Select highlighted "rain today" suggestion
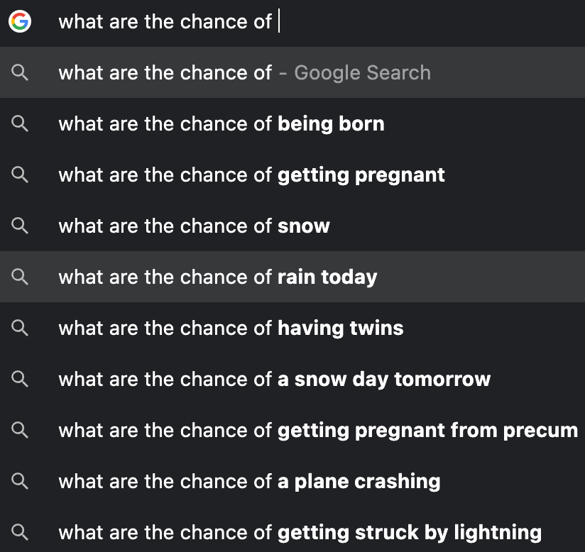585x552 pixels. coord(217,277)
